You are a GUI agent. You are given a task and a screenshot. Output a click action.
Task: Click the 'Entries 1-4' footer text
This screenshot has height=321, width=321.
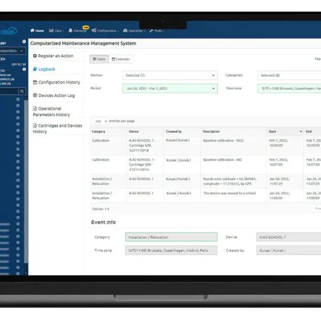tap(101, 209)
